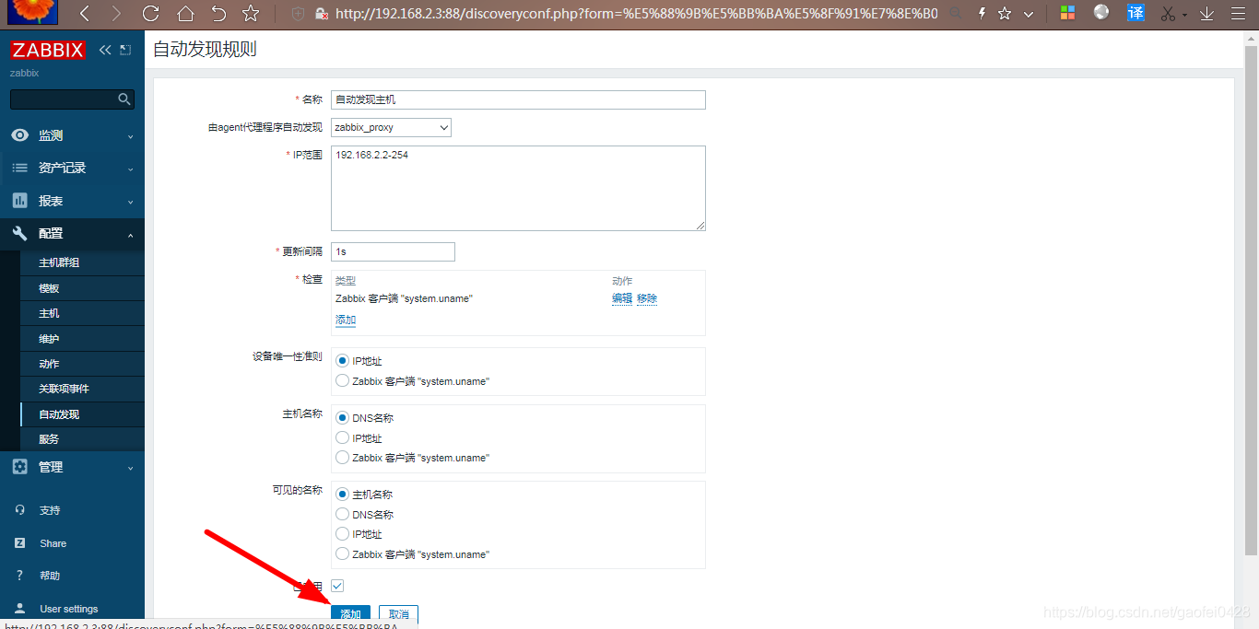The width and height of the screenshot is (1259, 629).
Task: Open 模板 in sidebar
Action: coord(49,288)
